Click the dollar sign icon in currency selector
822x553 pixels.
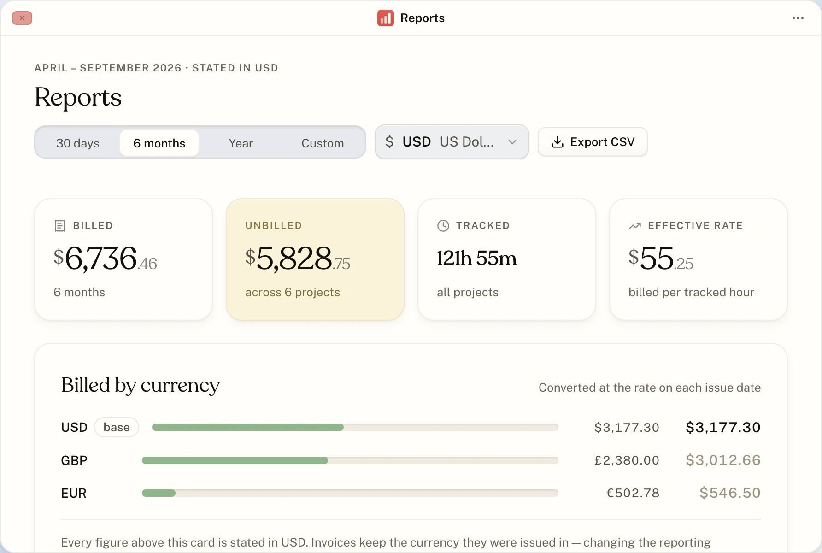pyautogui.click(x=389, y=141)
